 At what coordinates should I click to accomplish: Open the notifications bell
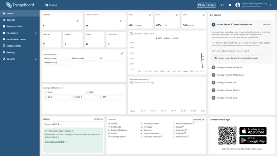click(230, 5)
